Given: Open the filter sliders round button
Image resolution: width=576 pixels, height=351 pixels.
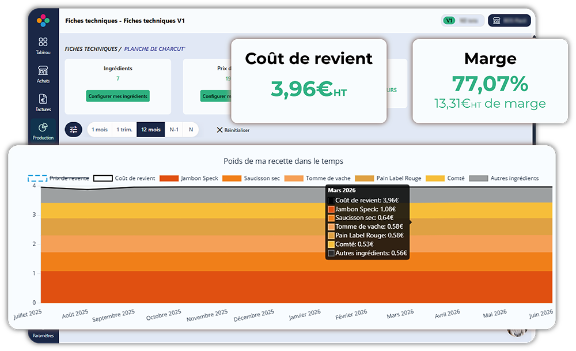Looking at the screenshot, I should [x=74, y=129].
